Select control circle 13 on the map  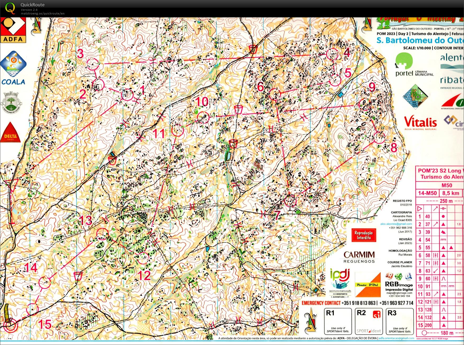point(103,234)
